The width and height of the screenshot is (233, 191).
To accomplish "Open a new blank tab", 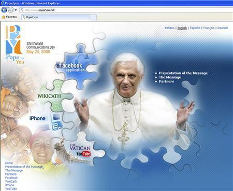I will coord(93,17).
